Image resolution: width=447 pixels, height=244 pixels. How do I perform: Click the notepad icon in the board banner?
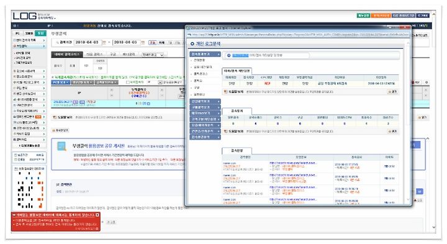pyautogui.click(x=61, y=146)
